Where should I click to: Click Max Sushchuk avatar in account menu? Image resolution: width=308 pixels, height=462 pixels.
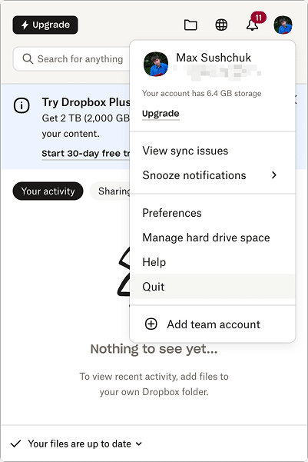click(x=156, y=65)
